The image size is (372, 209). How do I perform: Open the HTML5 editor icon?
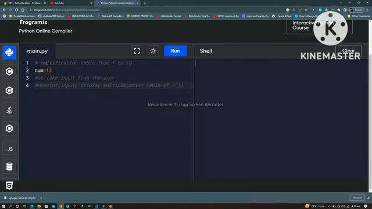(x=9, y=185)
